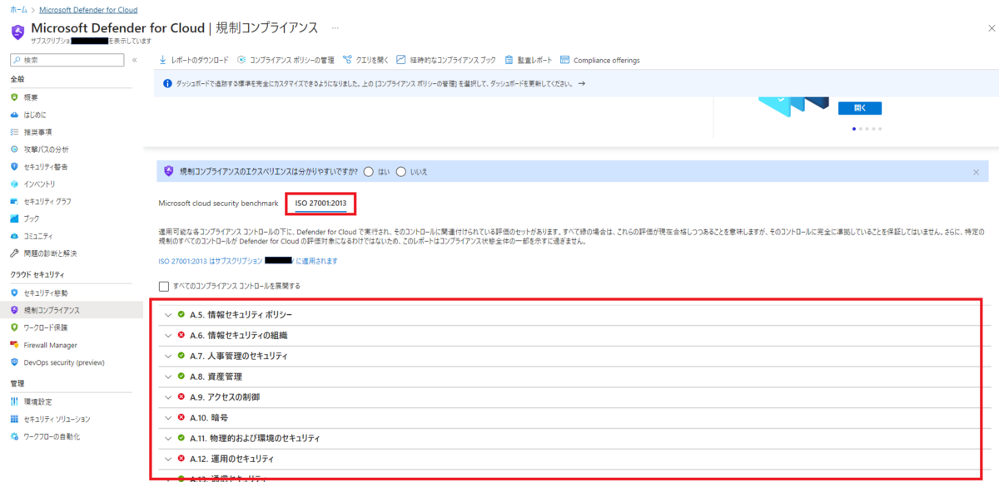Viewport: 999px width, 482px height.
Task: Expand A.11. 物理的および環境のセキュリティ chevron
Action: [168, 438]
